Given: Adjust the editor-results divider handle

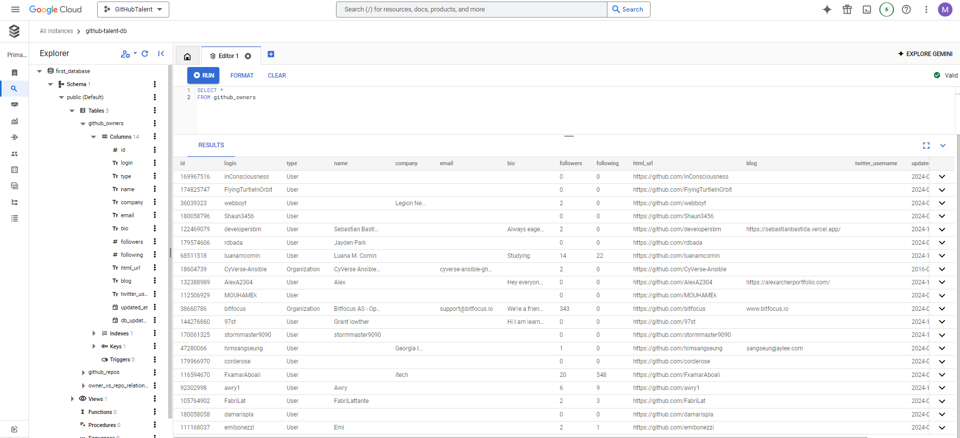Looking at the screenshot, I should tap(569, 136).
